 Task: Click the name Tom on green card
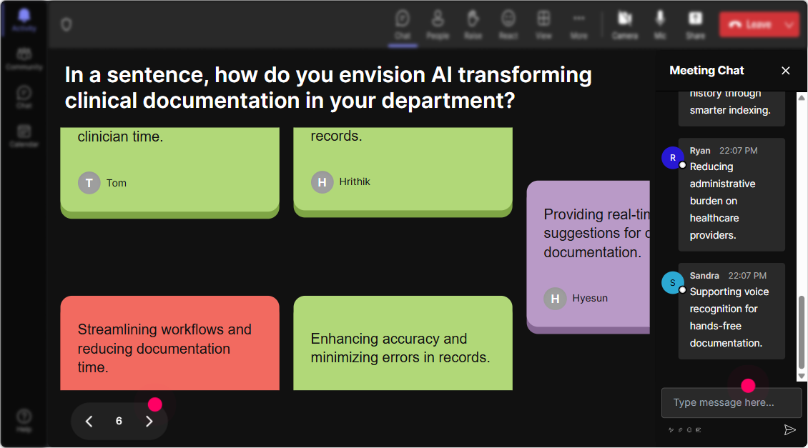point(117,183)
